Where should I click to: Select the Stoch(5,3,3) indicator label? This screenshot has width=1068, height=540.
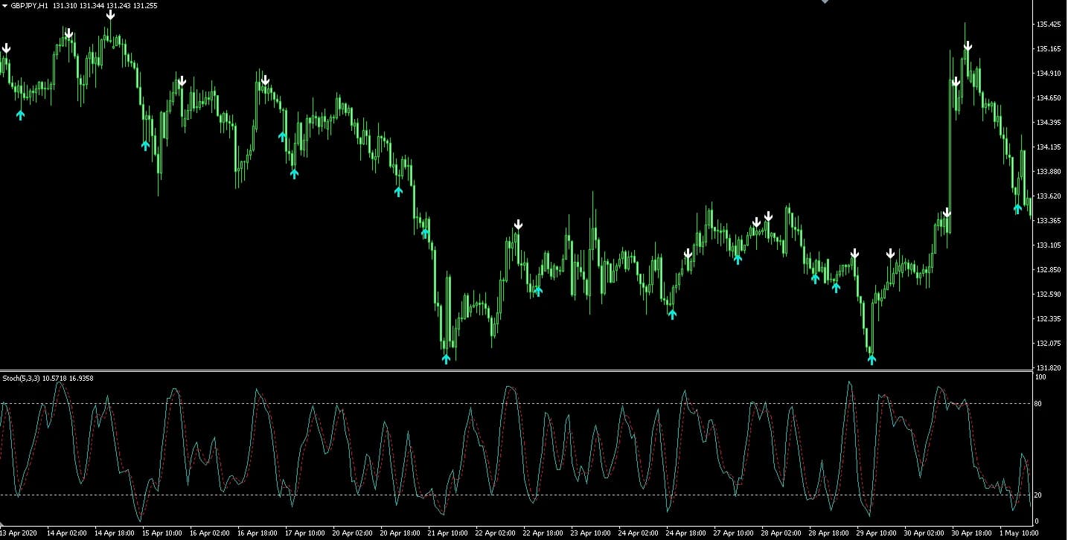point(21,378)
